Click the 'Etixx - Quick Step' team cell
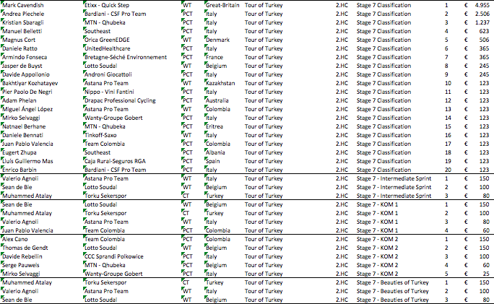Image resolution: width=494 pixels, height=304 pixels. [107, 5]
